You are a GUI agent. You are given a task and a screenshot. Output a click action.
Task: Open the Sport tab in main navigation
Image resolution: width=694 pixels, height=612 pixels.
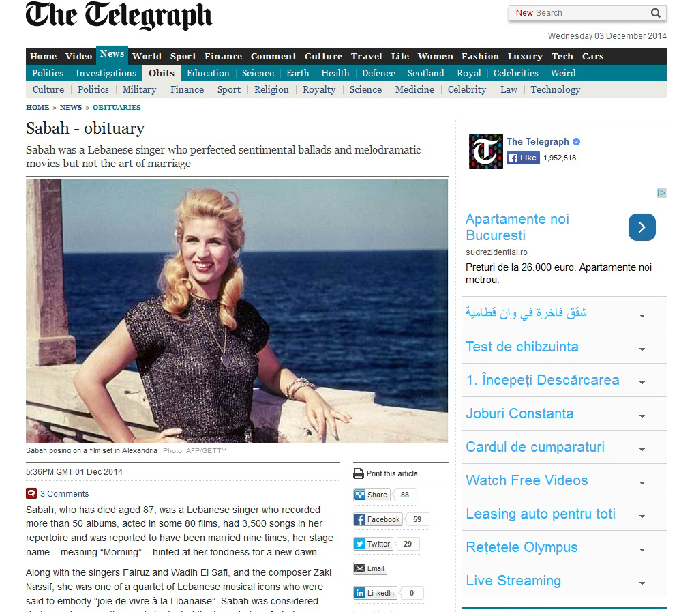point(183,57)
